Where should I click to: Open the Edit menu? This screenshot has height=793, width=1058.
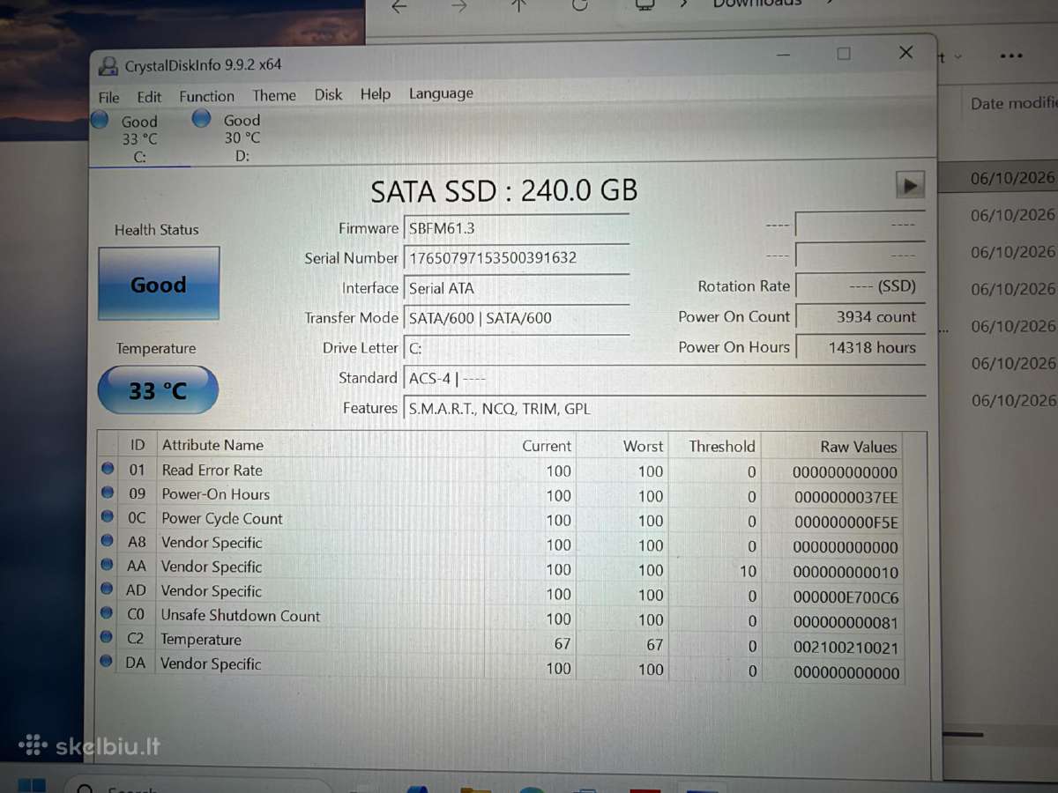[149, 97]
